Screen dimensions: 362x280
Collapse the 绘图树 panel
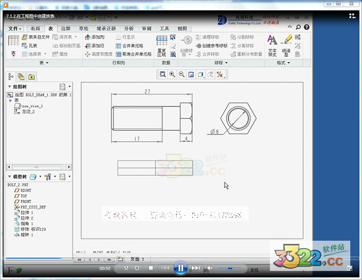(9, 87)
